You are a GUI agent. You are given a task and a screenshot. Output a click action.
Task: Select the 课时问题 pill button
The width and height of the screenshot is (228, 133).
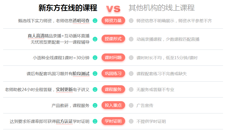click(113, 58)
